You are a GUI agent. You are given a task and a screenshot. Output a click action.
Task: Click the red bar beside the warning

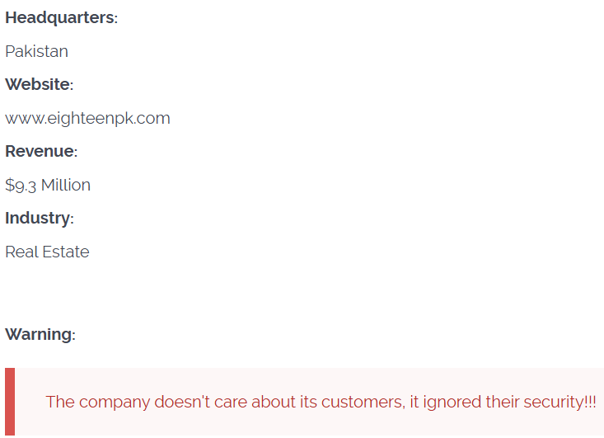pos(9,402)
